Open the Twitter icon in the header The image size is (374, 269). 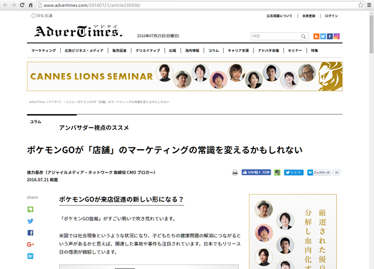[323, 36]
